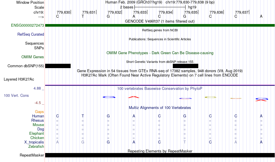Open Layered H3K27Ac track label
The width and height of the screenshot is (275, 162).
(x=19, y=79)
